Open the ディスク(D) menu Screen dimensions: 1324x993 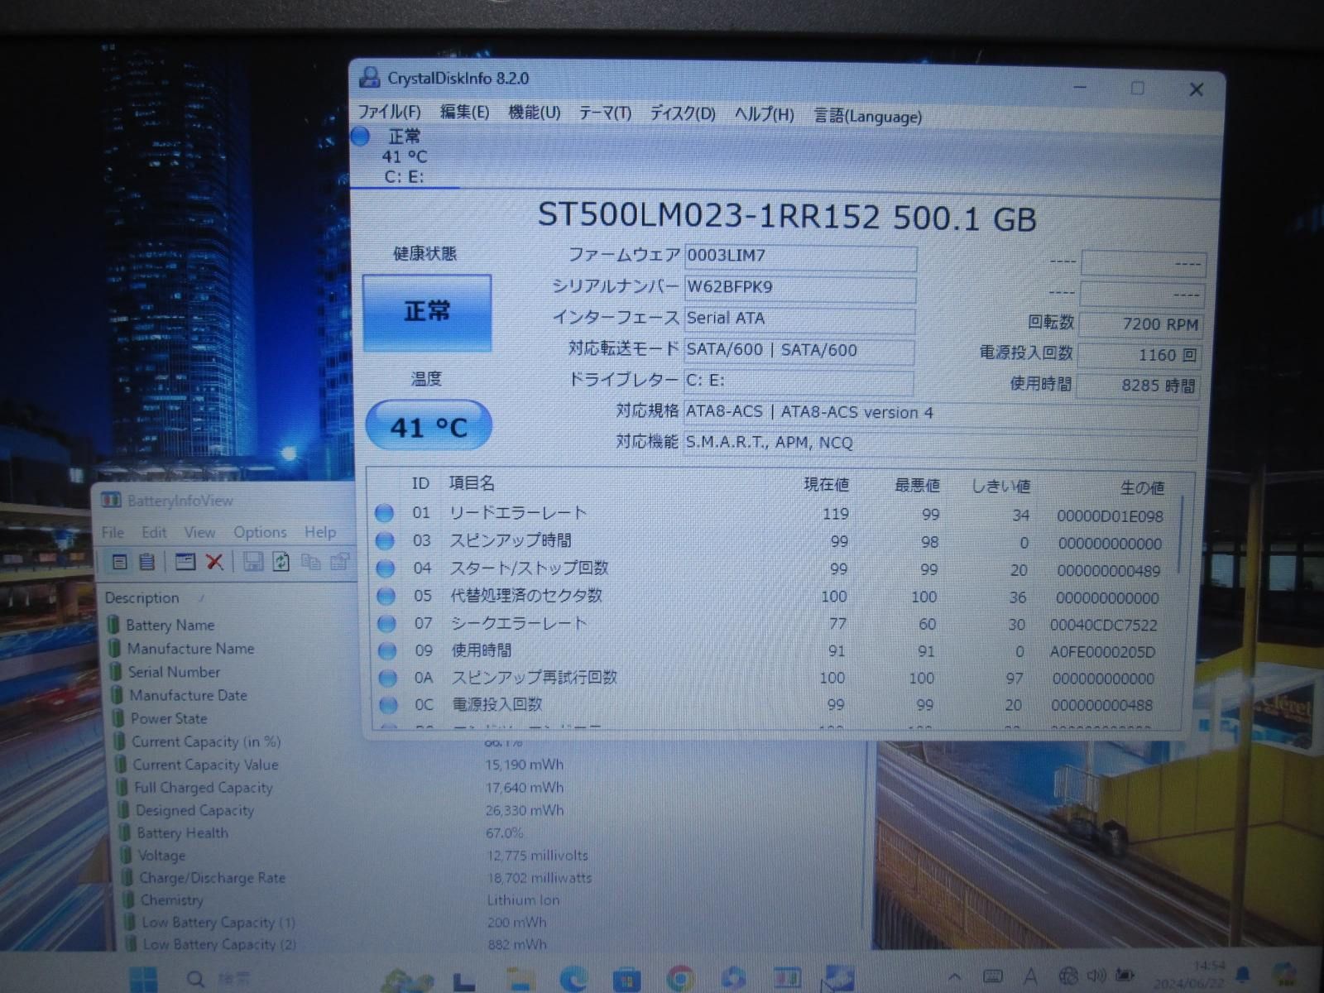683,113
